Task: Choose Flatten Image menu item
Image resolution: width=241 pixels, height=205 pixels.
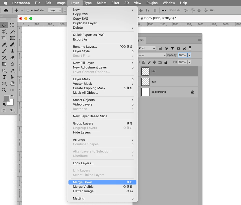Action: click(102, 191)
